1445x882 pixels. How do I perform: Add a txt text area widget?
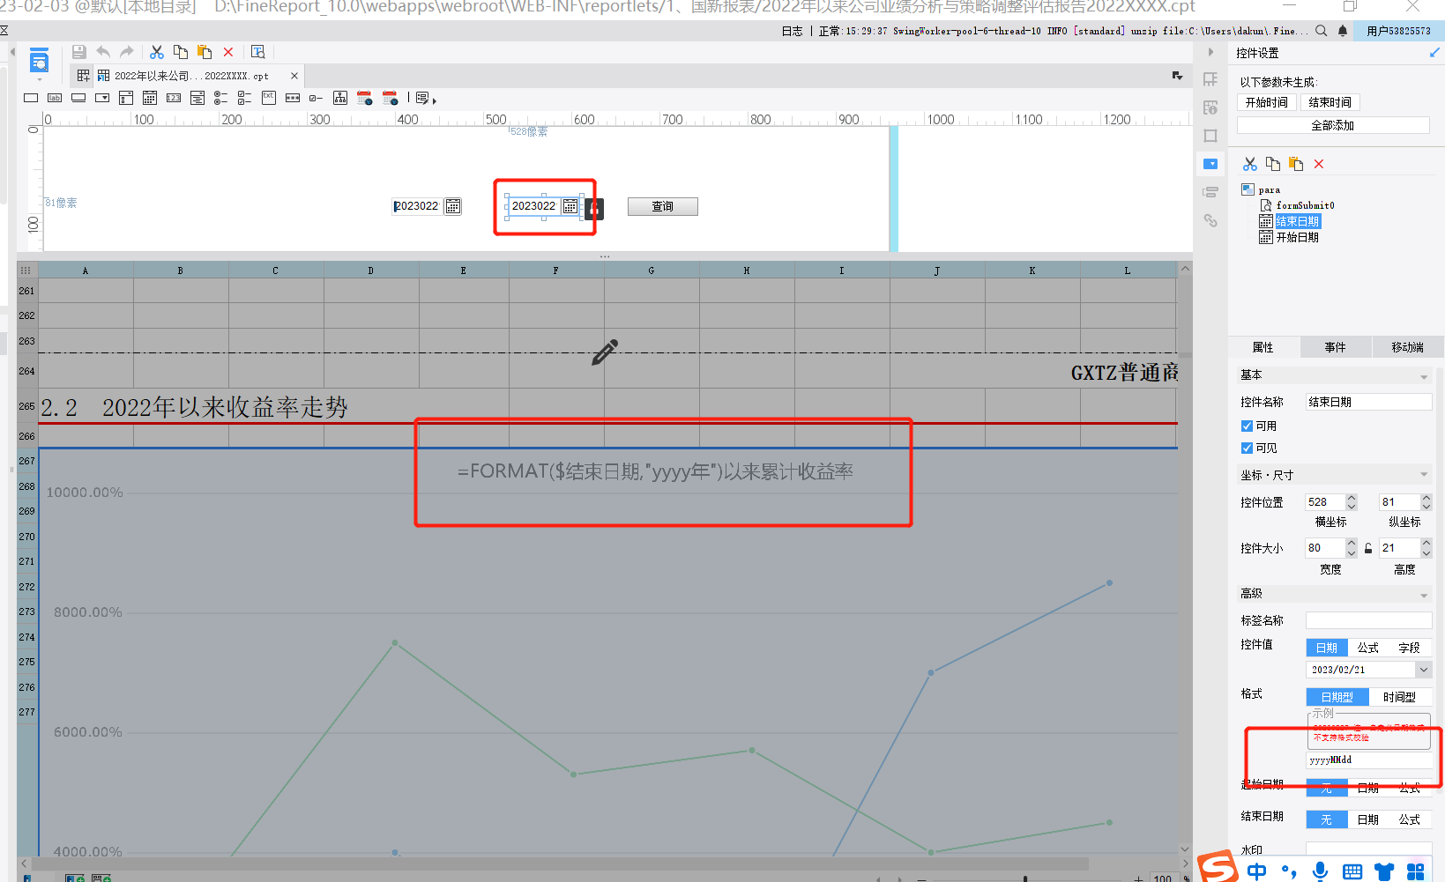click(x=269, y=98)
